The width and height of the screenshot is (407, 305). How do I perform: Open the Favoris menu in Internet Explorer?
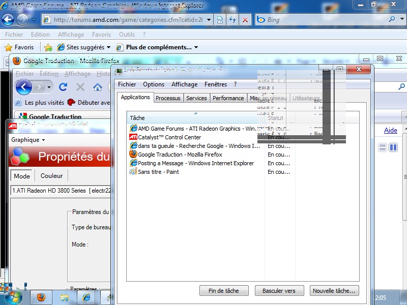click(x=101, y=35)
